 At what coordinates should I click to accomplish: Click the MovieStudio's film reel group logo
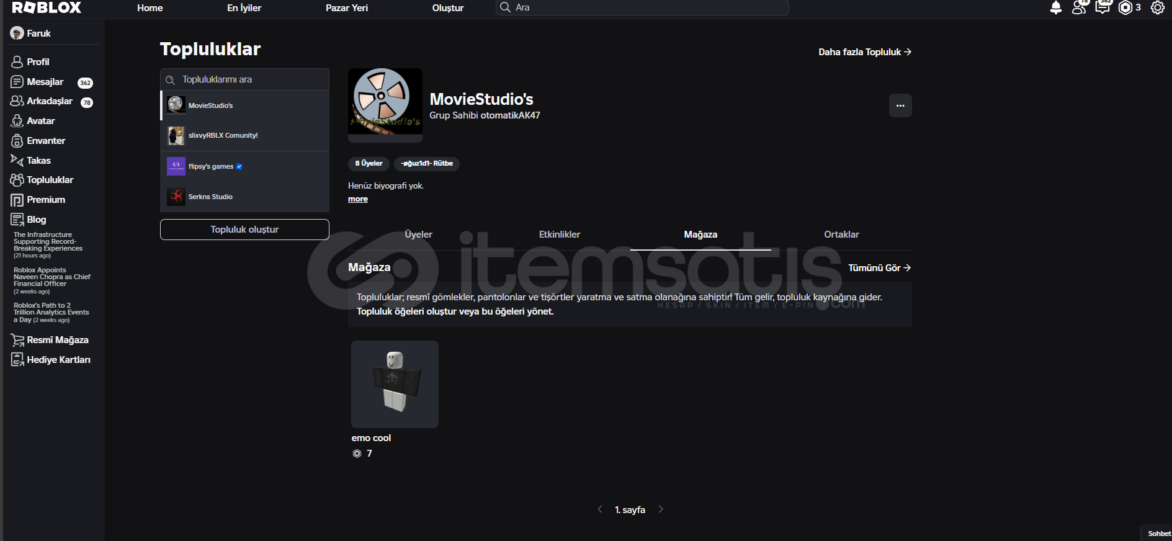pos(385,105)
